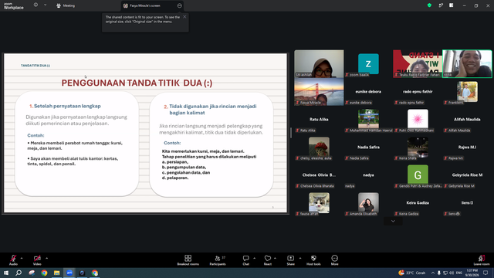Open Windows search from the taskbar
The width and height of the screenshot is (494, 278).
[19, 273]
